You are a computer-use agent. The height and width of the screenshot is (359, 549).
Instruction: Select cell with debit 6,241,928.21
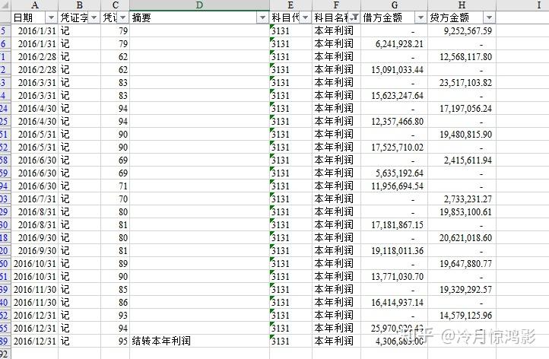394,44
